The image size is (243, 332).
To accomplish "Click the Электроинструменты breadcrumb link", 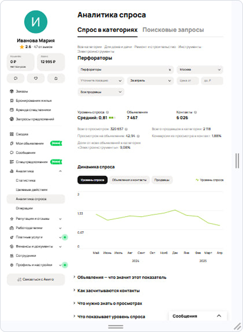I will (x=96, y=51).
